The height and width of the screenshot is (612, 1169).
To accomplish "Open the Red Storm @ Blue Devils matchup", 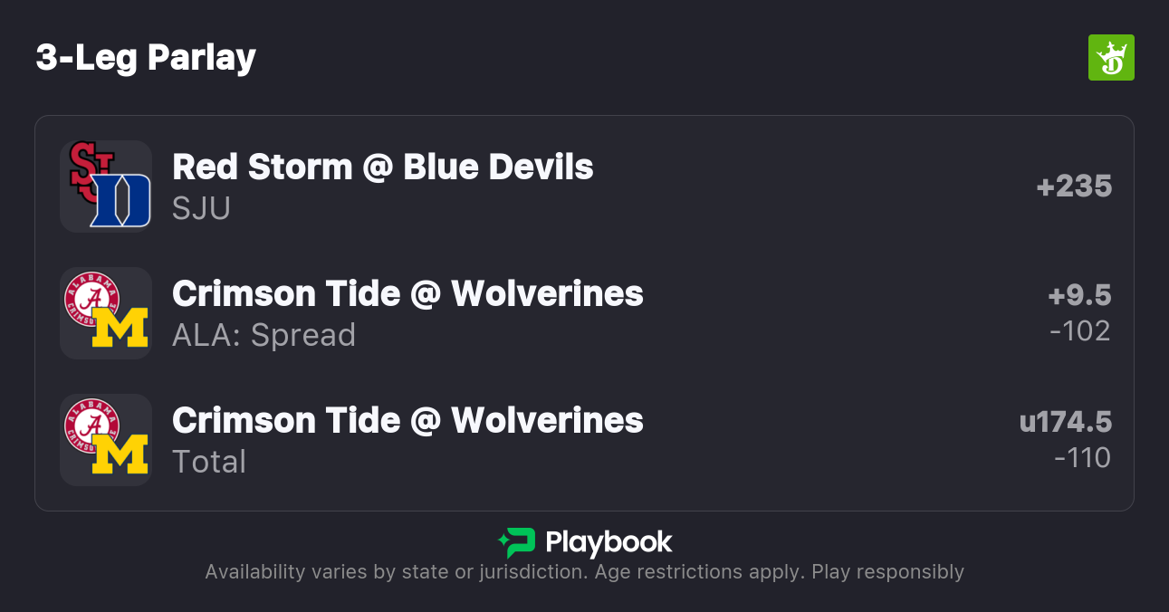I will click(x=382, y=167).
